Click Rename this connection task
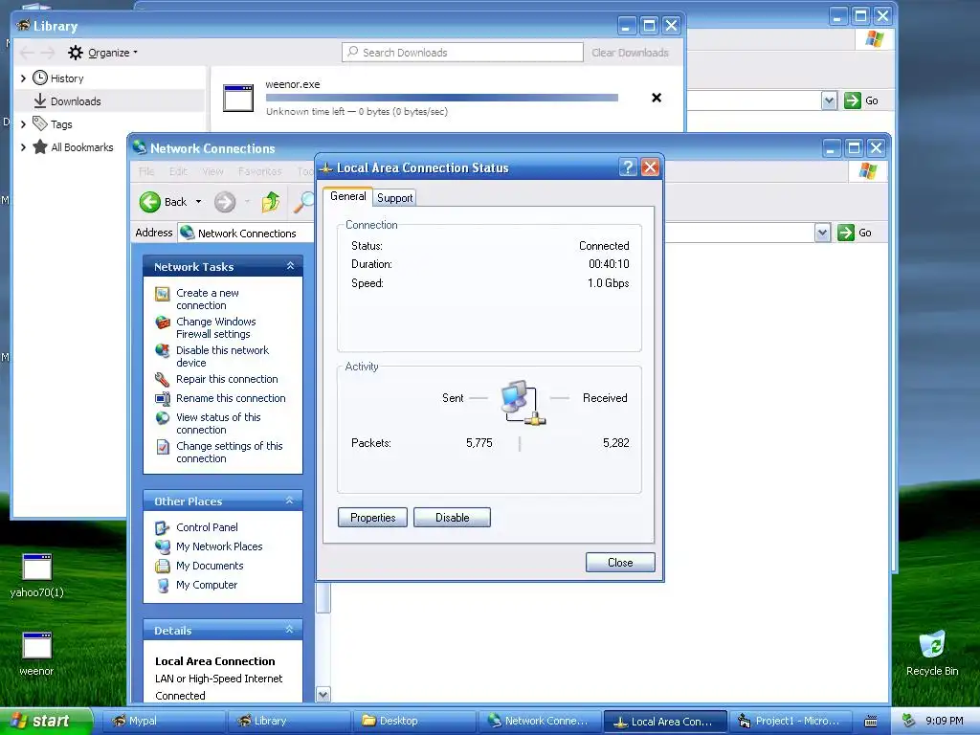 [x=231, y=398]
